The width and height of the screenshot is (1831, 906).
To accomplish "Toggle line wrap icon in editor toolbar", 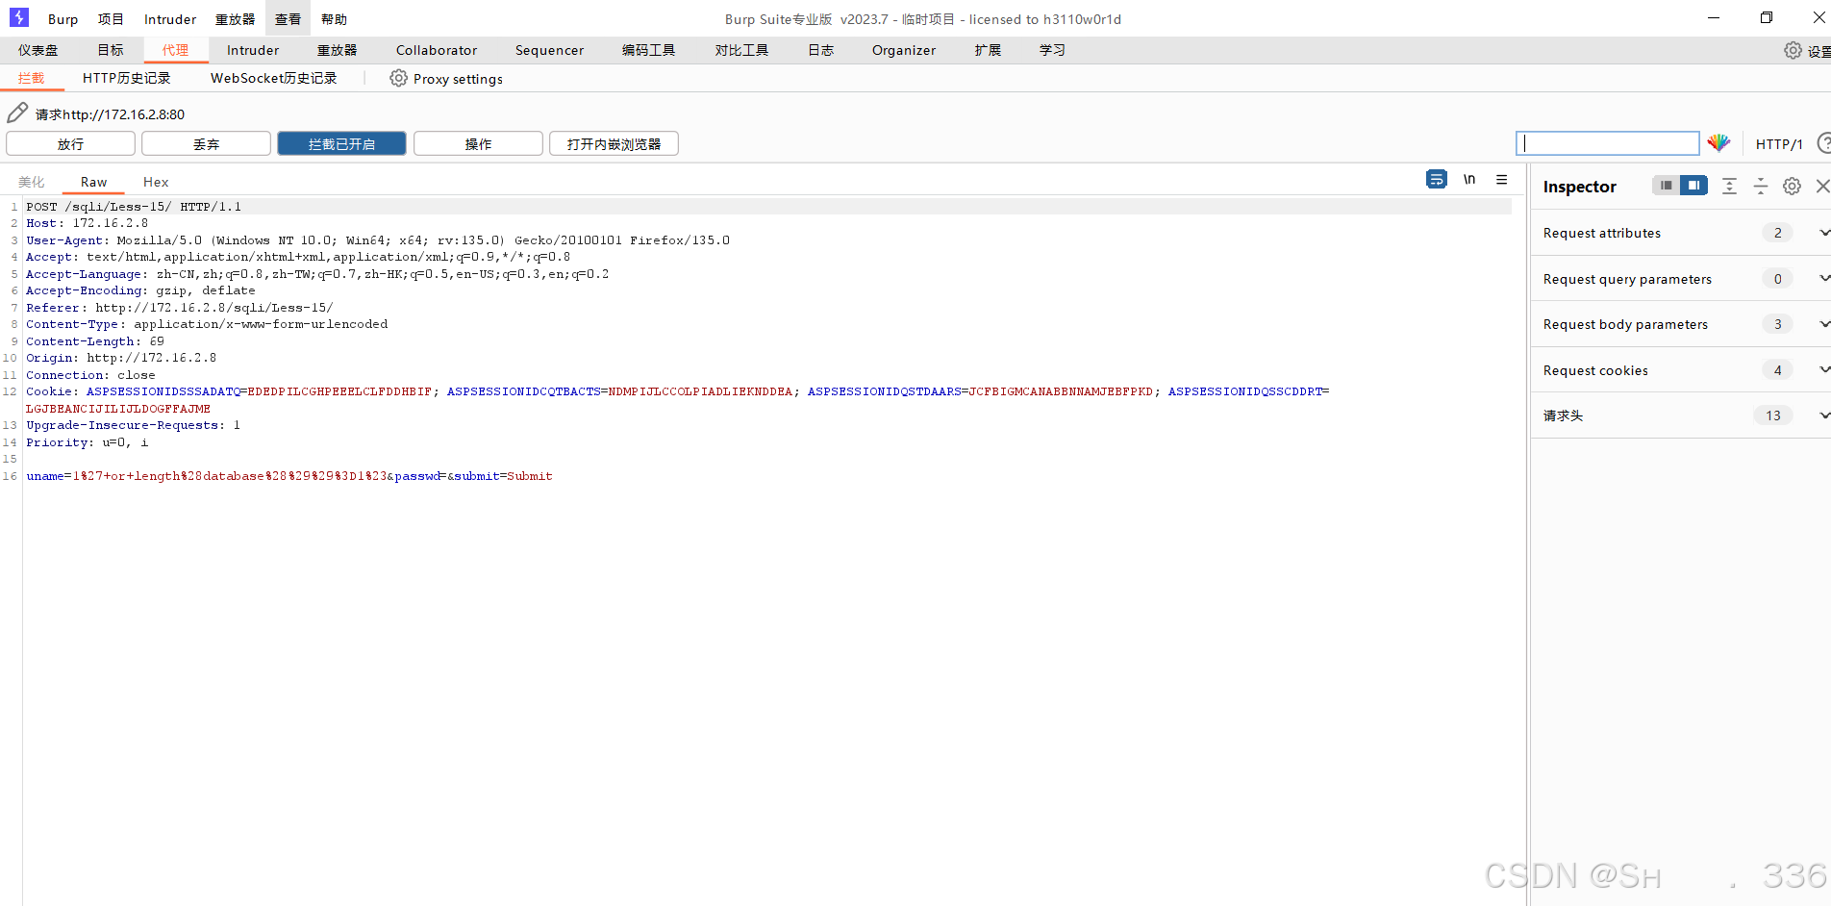I will (x=1437, y=179).
